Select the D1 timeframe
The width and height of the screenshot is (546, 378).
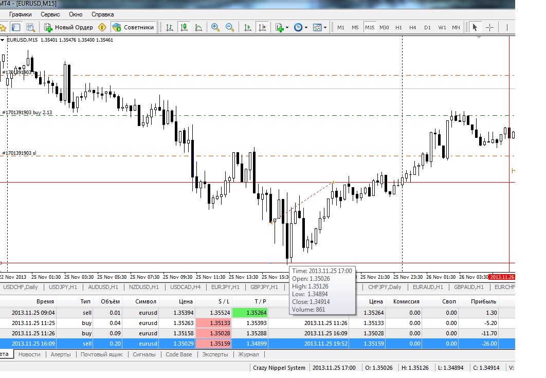click(428, 28)
